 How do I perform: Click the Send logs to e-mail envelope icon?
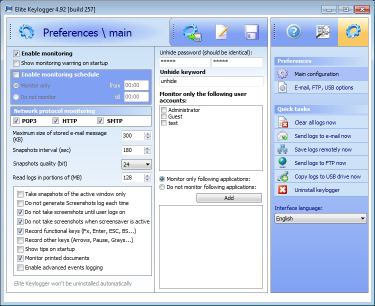tap(282, 136)
